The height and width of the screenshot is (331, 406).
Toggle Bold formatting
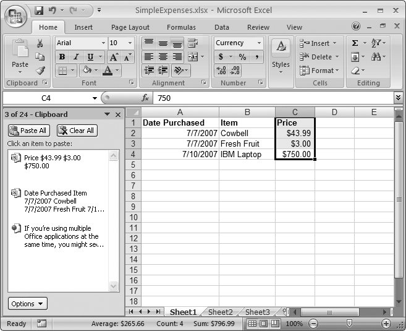[62, 57]
